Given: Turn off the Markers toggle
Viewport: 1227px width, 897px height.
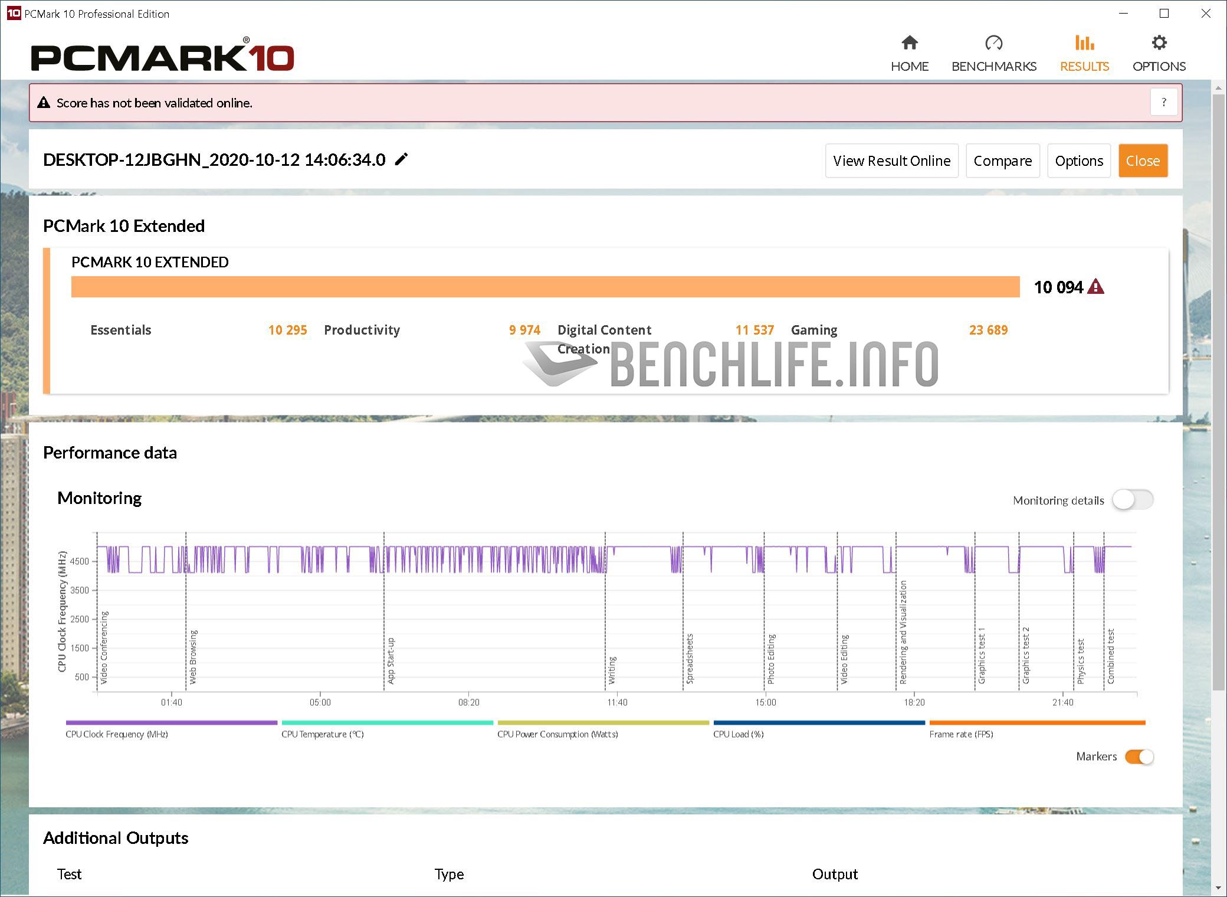Looking at the screenshot, I should [1139, 757].
